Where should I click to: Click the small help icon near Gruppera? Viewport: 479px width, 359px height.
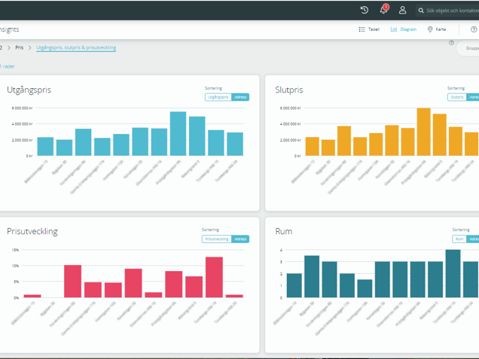pos(451,42)
